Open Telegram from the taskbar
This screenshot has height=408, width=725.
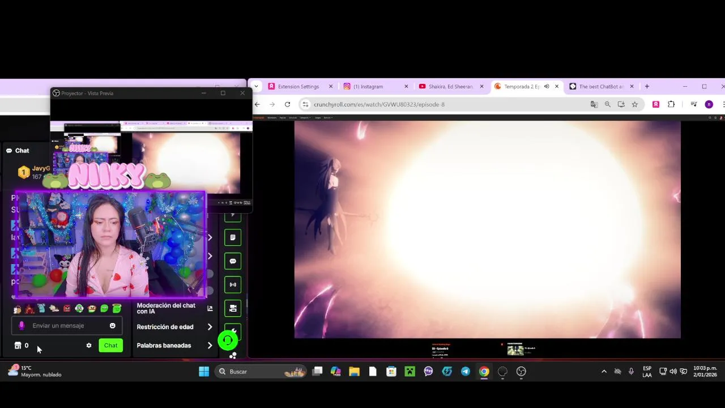click(x=466, y=371)
